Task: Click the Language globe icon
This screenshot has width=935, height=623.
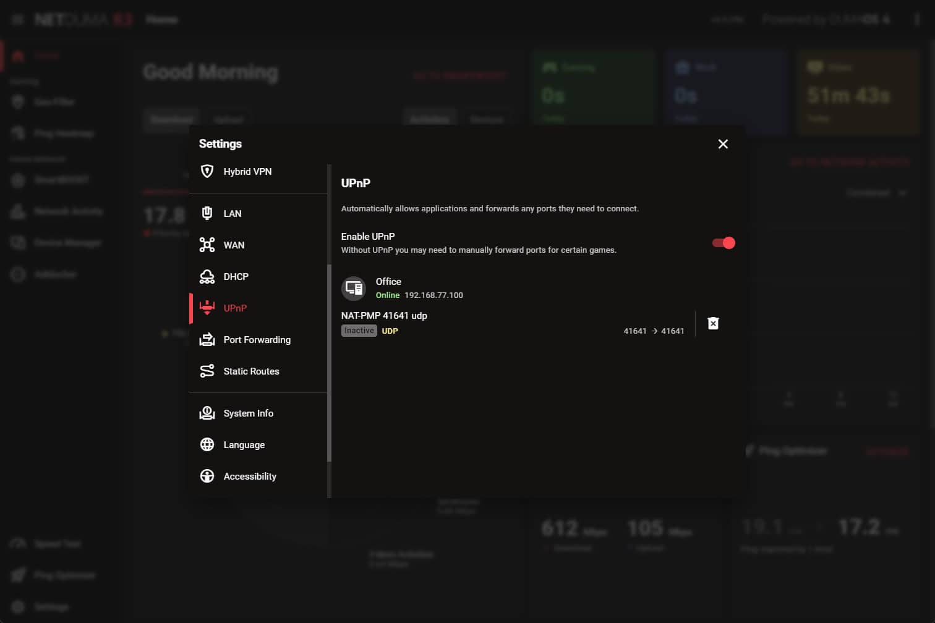Action: point(207,444)
